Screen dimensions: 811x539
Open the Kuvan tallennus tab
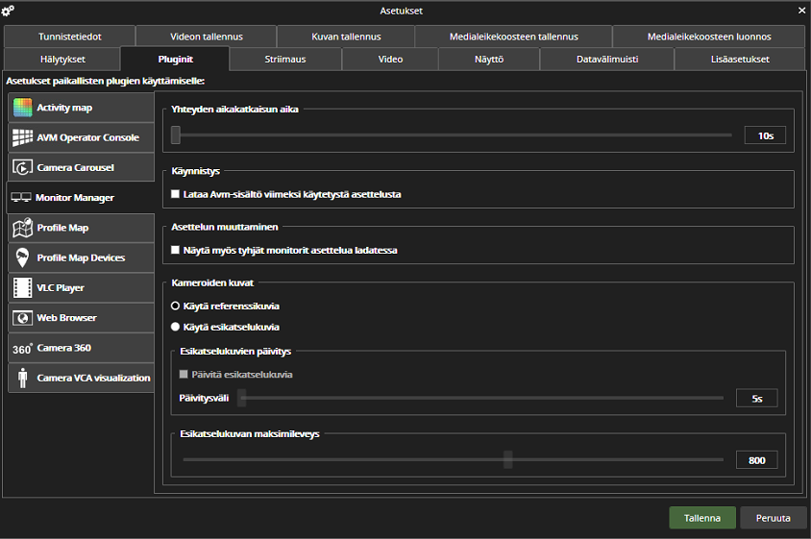tap(346, 37)
